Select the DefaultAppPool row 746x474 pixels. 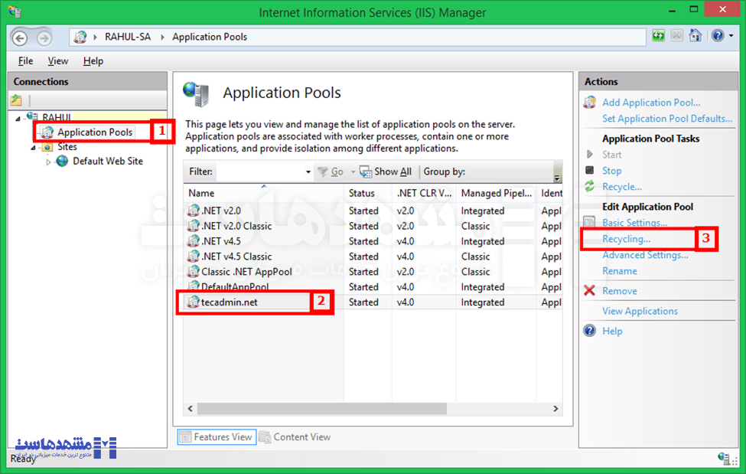coord(373,287)
